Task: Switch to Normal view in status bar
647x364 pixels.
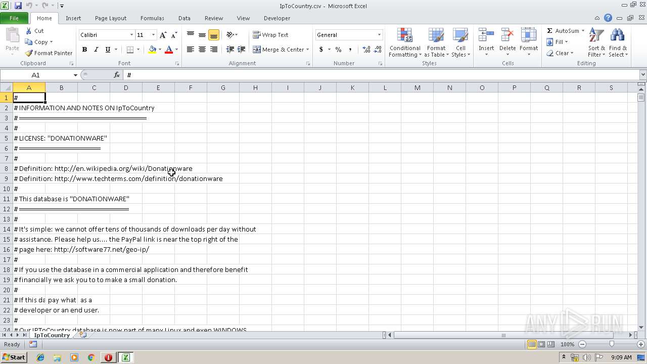Action: 532,344
